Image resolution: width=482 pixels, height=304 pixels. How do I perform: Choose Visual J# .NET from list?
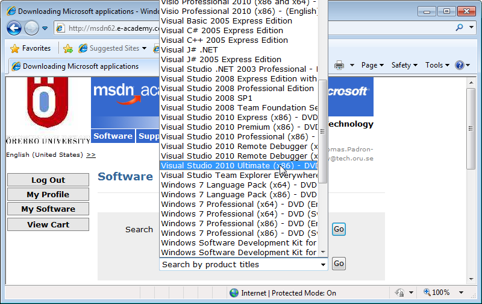click(239, 50)
